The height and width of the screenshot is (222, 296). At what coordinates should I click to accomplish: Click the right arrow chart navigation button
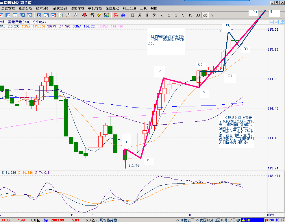tap(276, 22)
